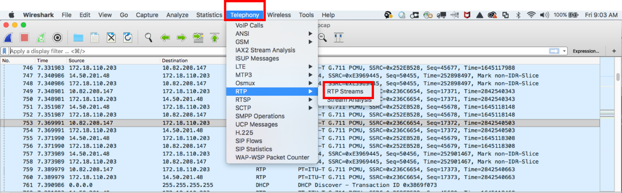Reset zoom to normal size icon

(x=322, y=38)
